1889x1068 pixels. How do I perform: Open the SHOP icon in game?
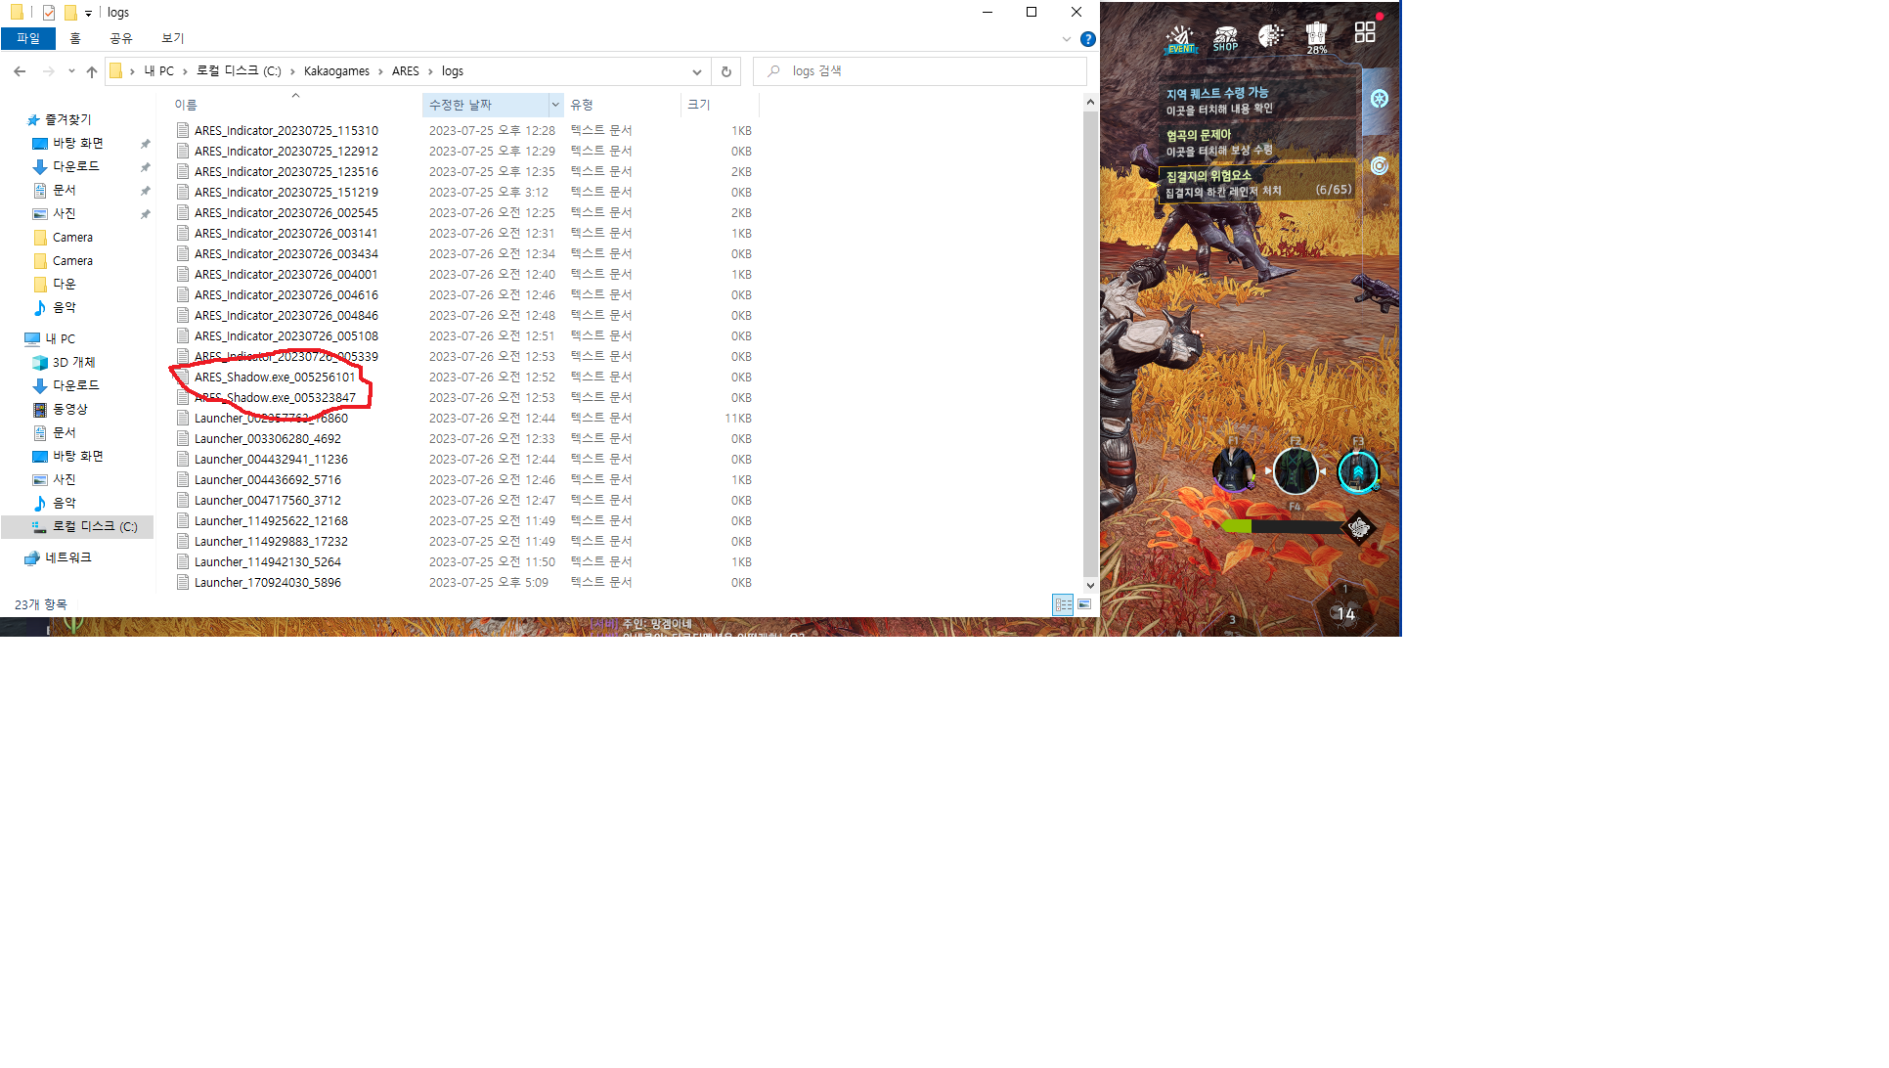[x=1225, y=38]
